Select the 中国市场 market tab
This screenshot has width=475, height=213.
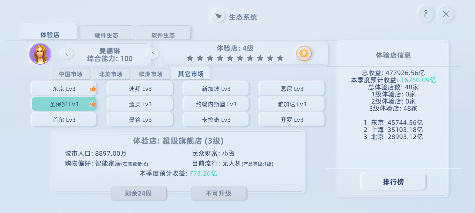[71, 74]
